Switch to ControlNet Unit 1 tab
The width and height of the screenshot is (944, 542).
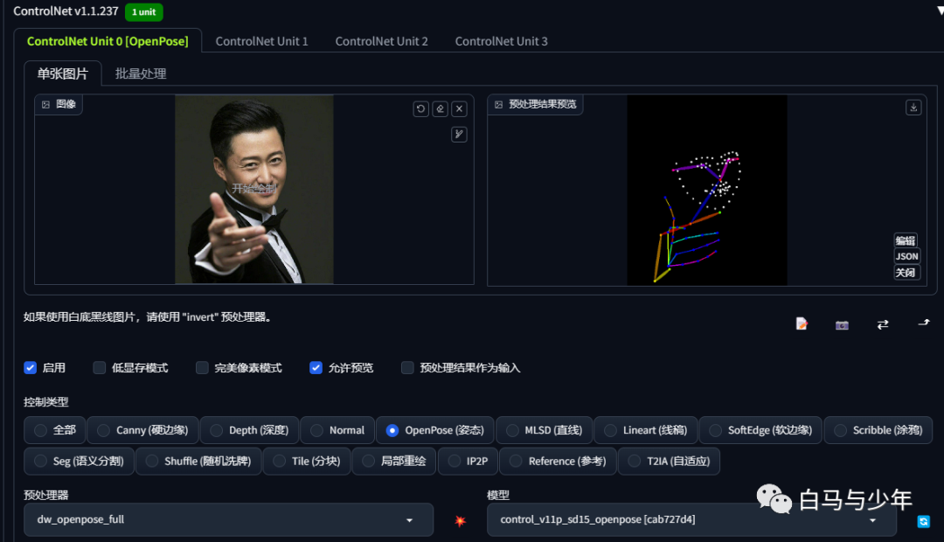click(x=261, y=42)
